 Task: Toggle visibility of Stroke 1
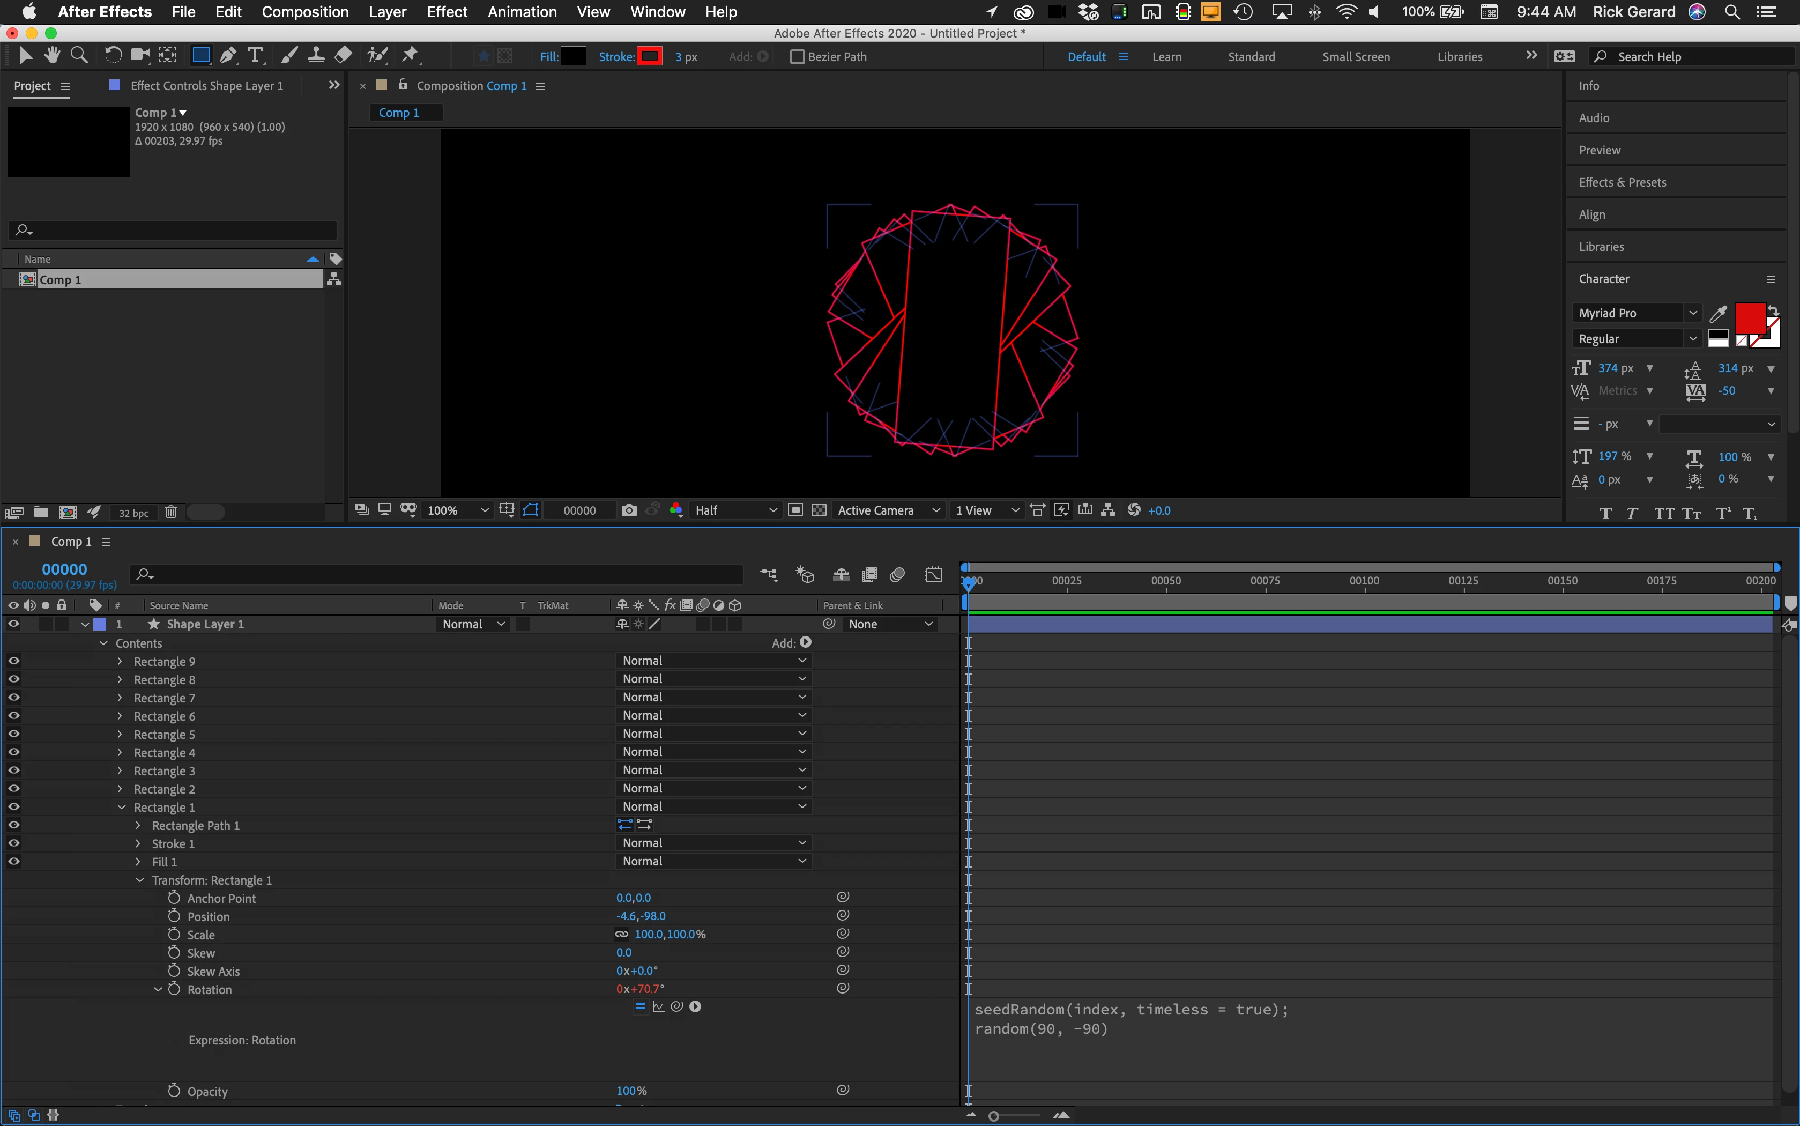coord(13,843)
